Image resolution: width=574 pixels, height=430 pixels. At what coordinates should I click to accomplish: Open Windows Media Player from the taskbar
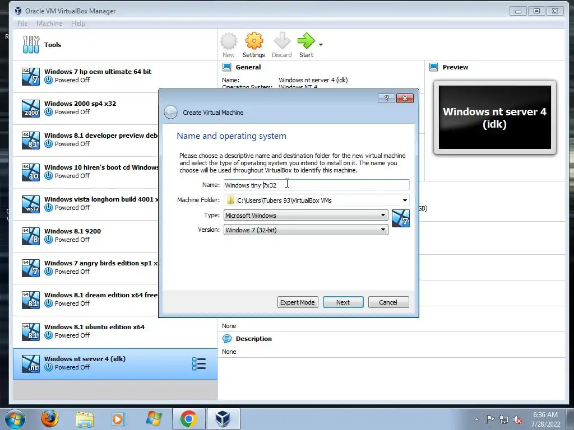[x=118, y=419]
